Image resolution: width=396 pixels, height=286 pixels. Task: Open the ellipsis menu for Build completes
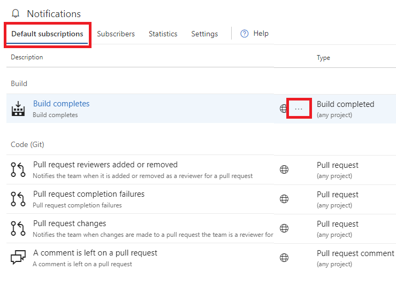tap(299, 109)
